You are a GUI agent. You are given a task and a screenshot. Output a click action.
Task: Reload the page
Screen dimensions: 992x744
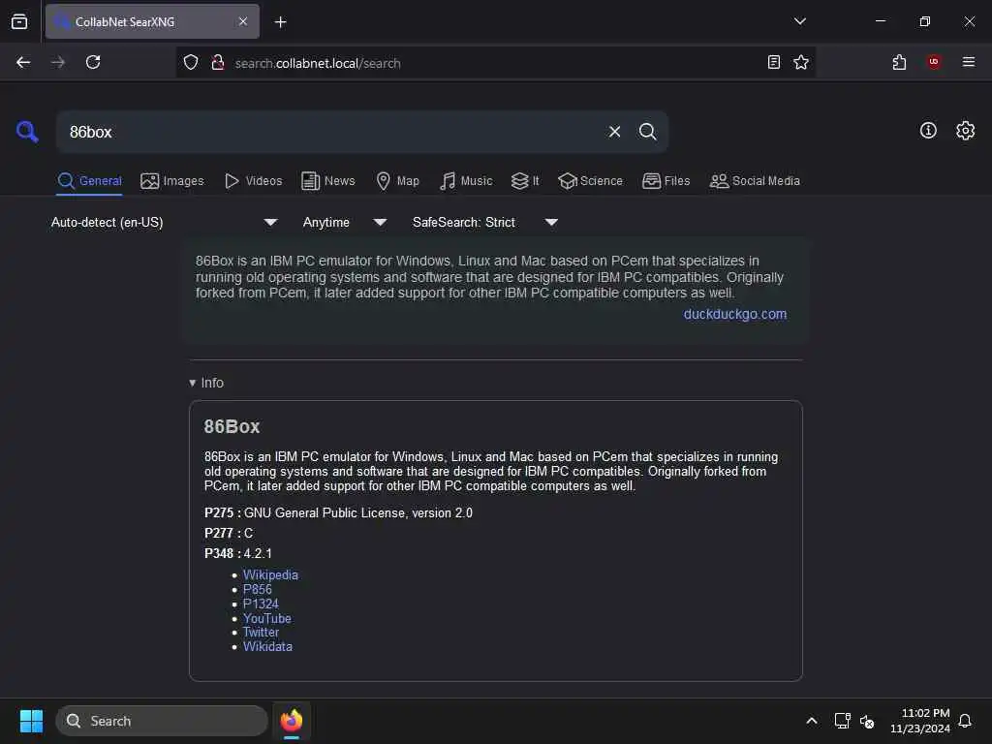tap(93, 62)
